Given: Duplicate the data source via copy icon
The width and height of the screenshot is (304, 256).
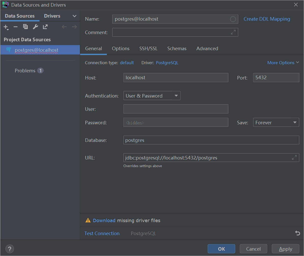Looking at the screenshot, I should (x=25, y=27).
